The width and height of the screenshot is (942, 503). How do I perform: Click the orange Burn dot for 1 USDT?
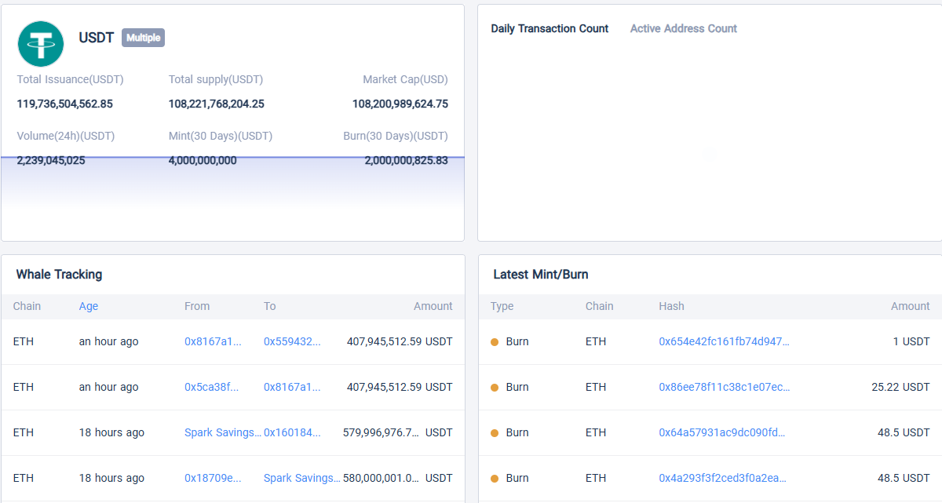point(495,342)
